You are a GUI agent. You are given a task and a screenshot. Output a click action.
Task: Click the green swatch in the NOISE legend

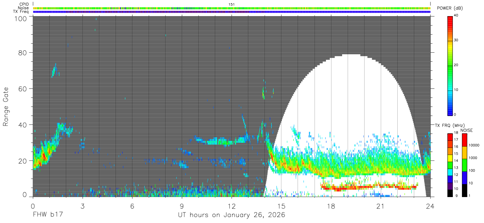(464, 165)
